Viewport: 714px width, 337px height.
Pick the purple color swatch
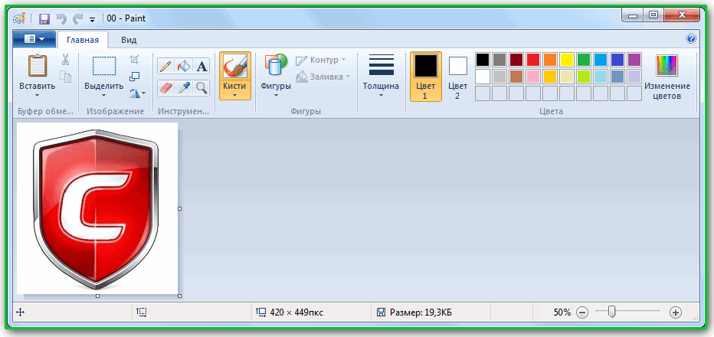pos(634,60)
